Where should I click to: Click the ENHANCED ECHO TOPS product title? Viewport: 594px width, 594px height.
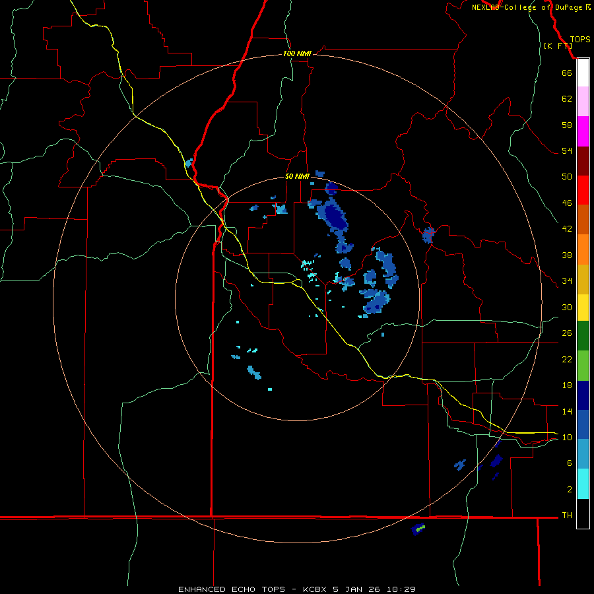[x=232, y=589]
